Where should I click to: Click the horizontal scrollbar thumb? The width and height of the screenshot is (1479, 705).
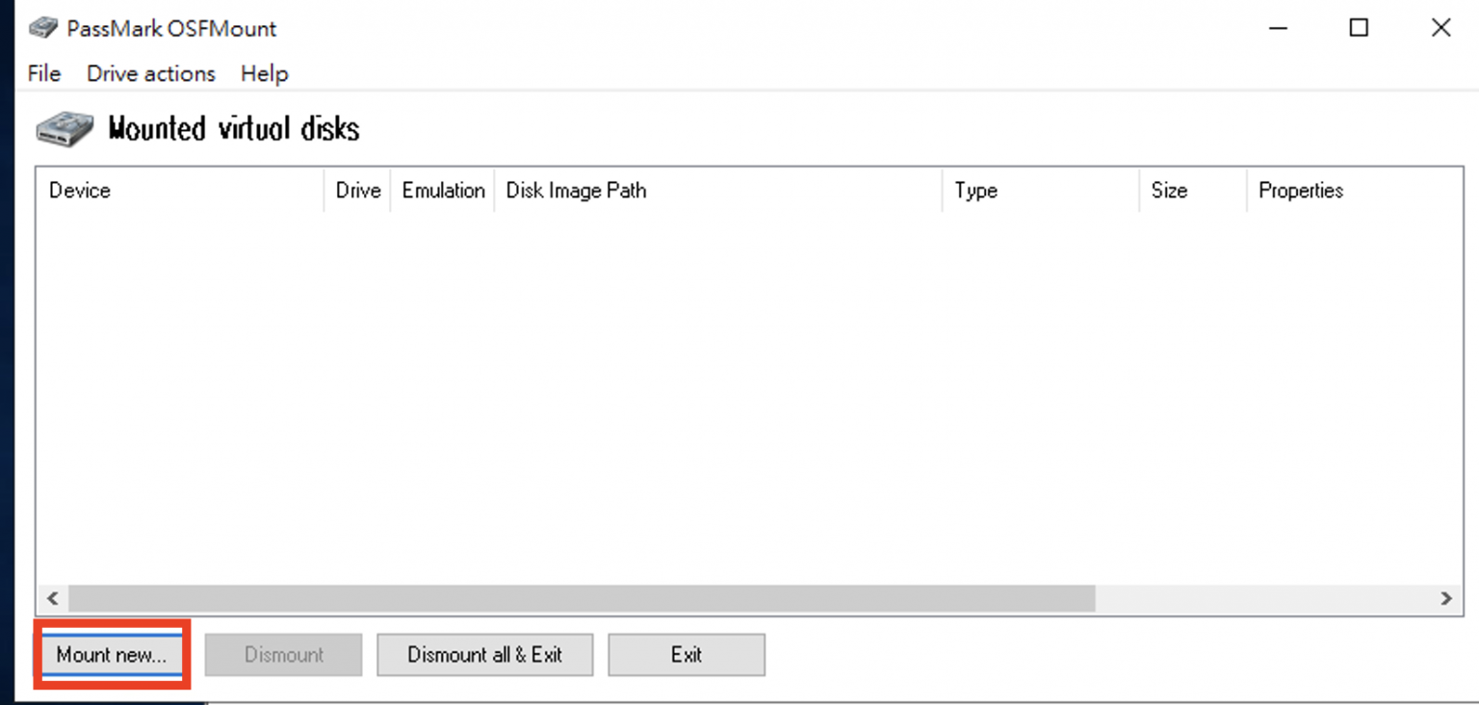tap(582, 598)
